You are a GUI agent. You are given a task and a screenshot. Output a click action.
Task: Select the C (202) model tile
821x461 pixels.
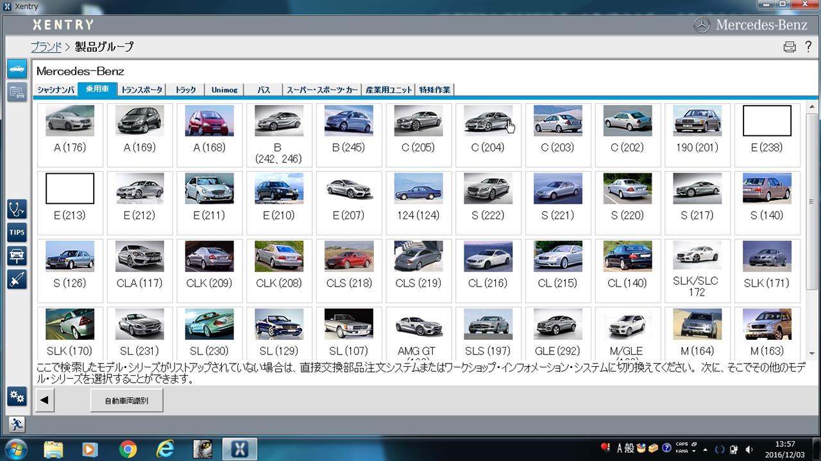[x=628, y=135]
